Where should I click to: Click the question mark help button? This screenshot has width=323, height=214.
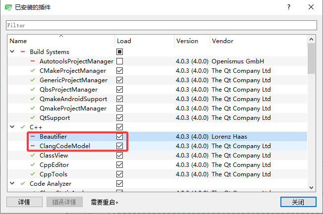pyautogui.click(x=289, y=7)
